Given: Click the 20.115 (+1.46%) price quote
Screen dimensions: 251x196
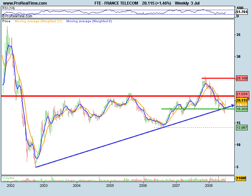Looking at the screenshot, I should pyautogui.click(x=157, y=3).
